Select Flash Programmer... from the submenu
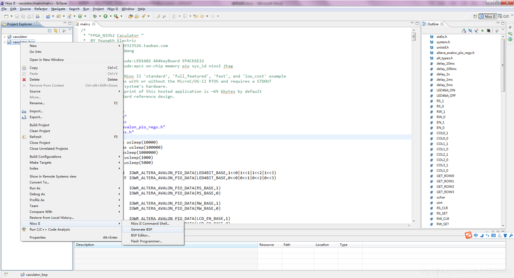 pos(153,241)
